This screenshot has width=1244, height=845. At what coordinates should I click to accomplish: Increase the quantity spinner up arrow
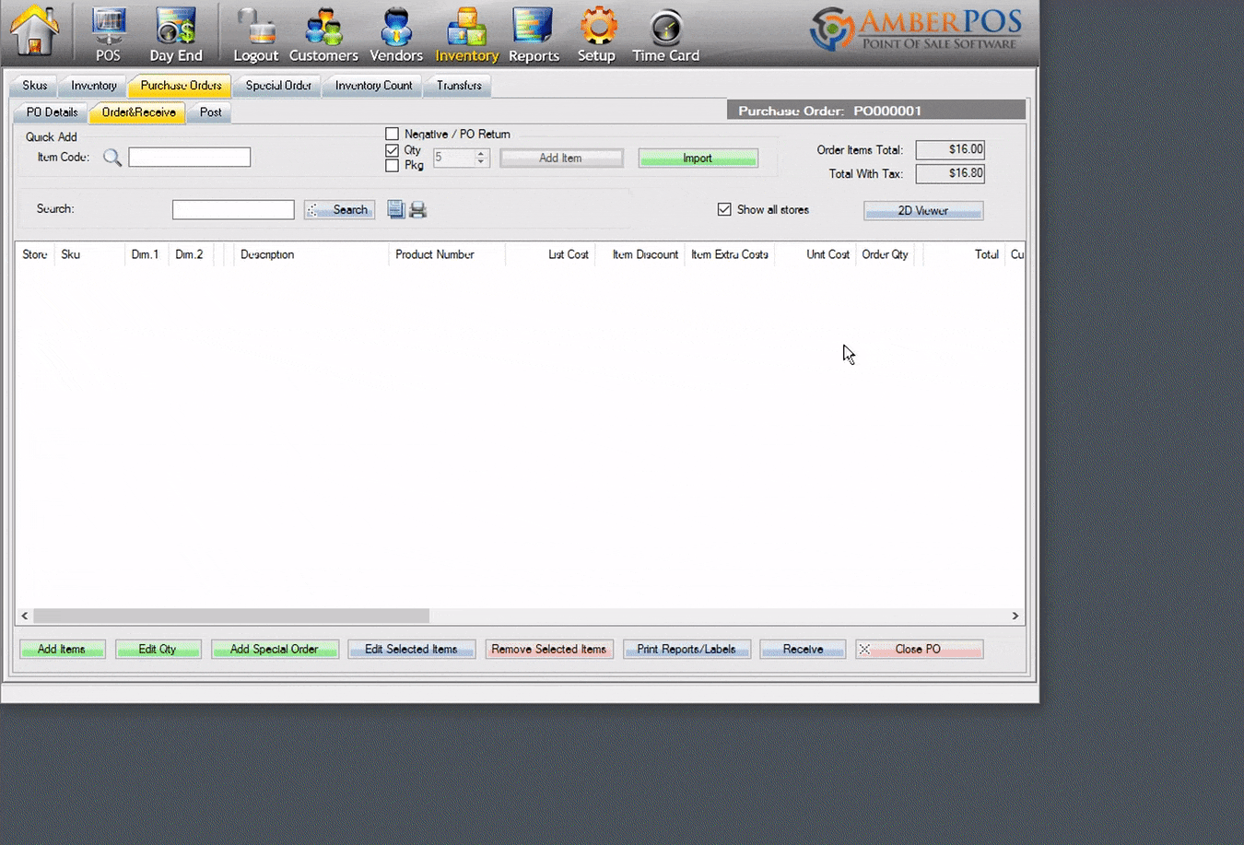[480, 153]
